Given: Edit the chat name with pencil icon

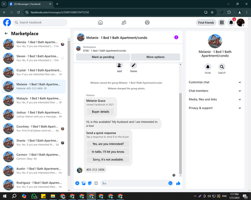Looking at the screenshot, I should (x=134, y=65).
